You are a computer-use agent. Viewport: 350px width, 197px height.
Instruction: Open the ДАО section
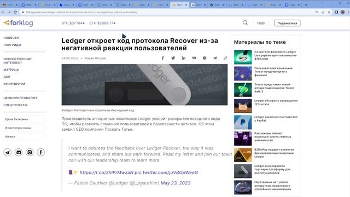(x=7, y=77)
